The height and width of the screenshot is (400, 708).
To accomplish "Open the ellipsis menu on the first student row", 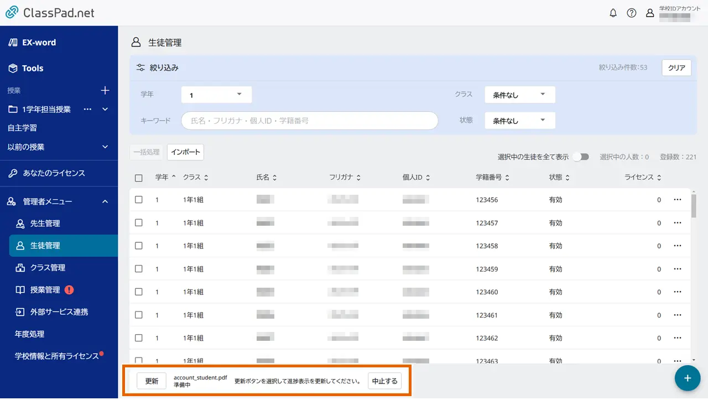I will point(678,200).
